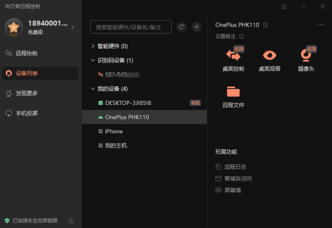The width and height of the screenshot is (332, 228).
Task: Select the iPhone device
Action: (x=144, y=131)
